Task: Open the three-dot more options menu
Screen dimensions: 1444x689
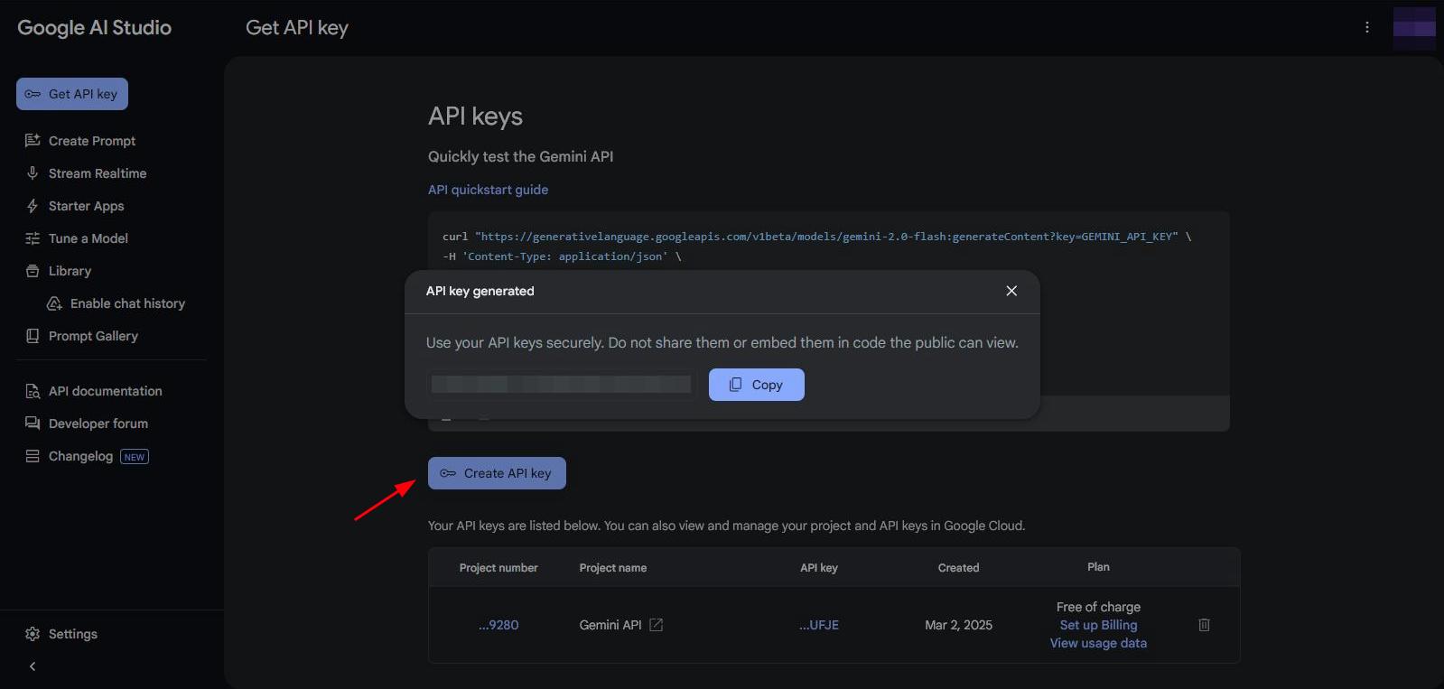Action: tap(1367, 28)
